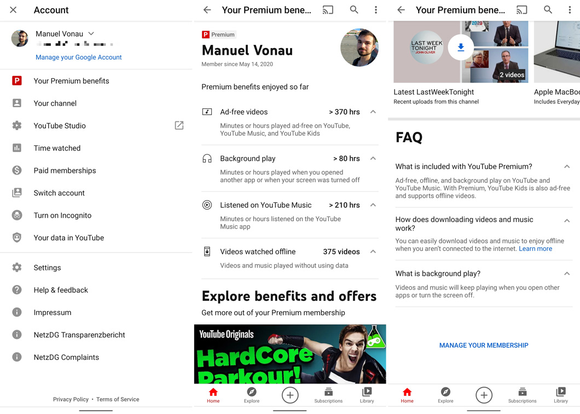Tap the Premium badge above the name
This screenshot has width=580, height=414.
click(x=219, y=34)
